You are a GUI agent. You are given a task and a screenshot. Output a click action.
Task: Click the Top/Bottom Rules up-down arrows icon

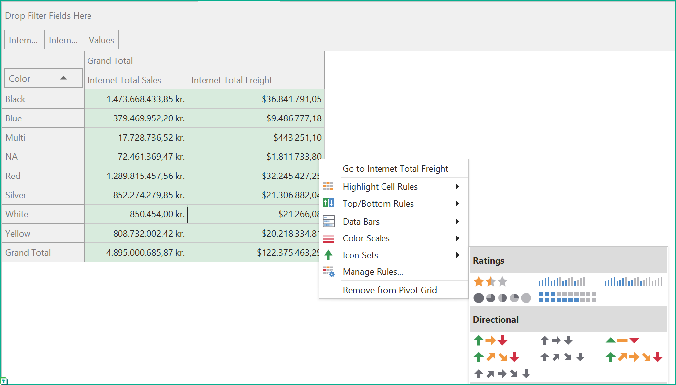[328, 203]
